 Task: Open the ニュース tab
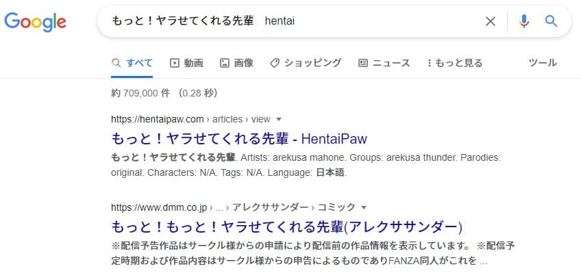(384, 63)
